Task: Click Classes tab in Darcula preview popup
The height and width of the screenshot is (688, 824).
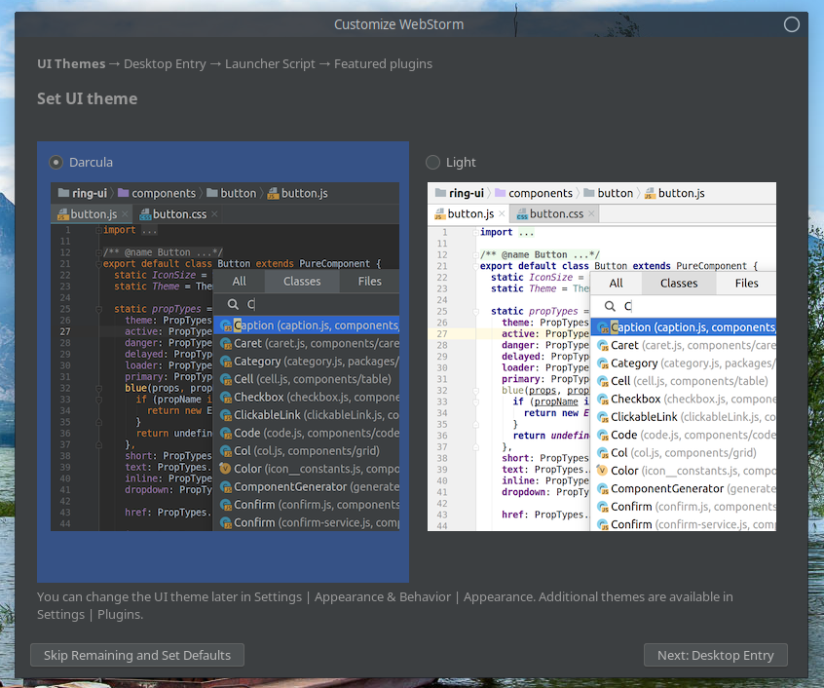Action: [x=302, y=282]
